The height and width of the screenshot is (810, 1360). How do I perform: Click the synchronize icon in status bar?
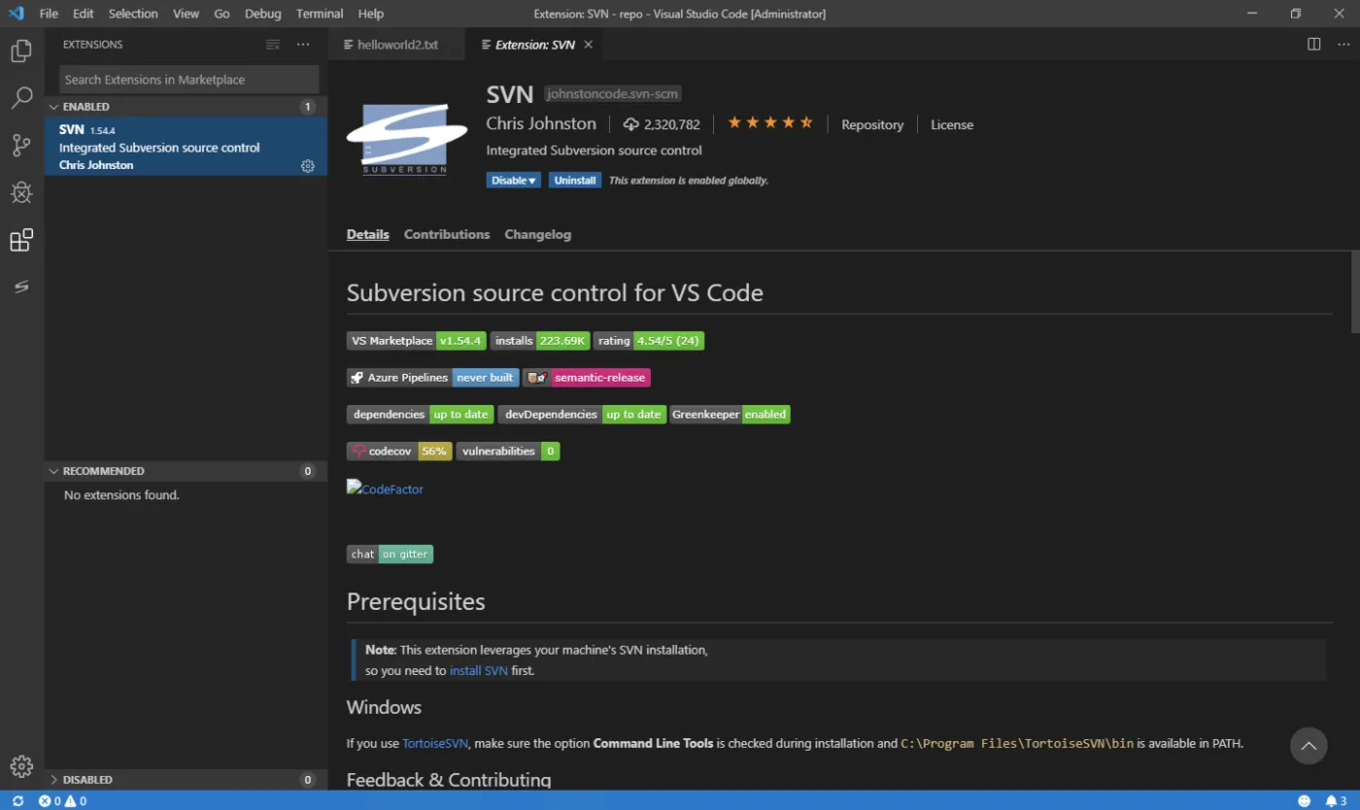click(17, 801)
